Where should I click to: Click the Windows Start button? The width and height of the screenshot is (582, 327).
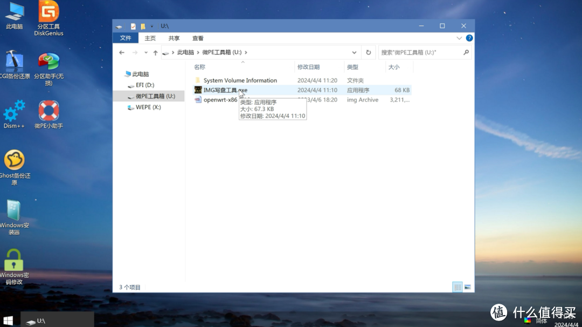8,321
